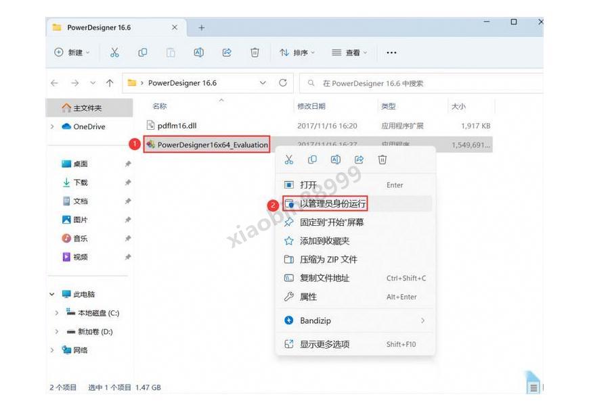Open 音乐 in quick access
Screen dimensions: 589x411
tap(74, 239)
